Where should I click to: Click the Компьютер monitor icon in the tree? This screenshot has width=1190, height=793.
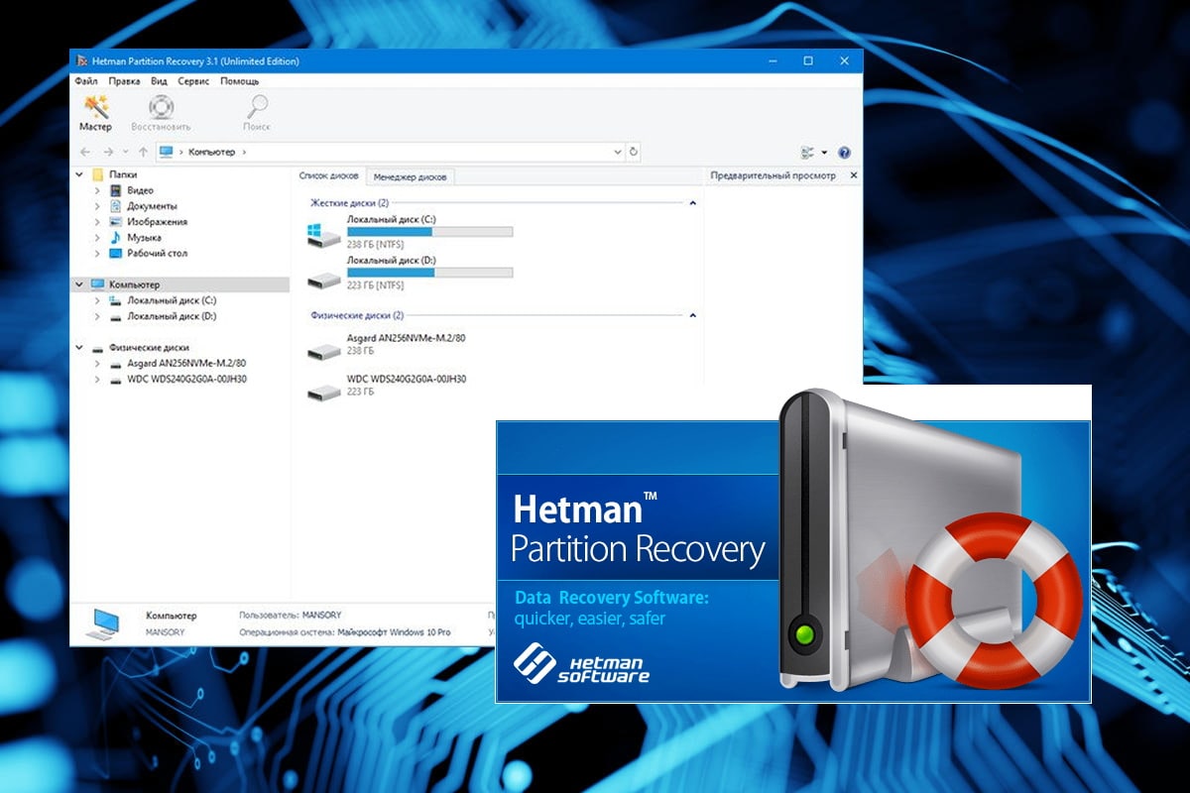[98, 284]
